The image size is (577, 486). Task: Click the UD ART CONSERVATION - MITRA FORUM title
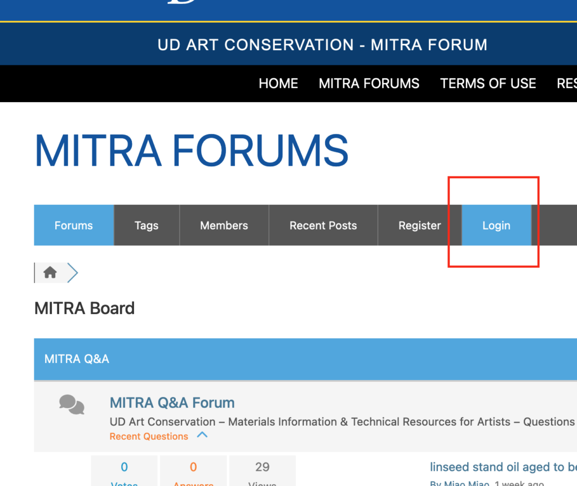(x=322, y=45)
